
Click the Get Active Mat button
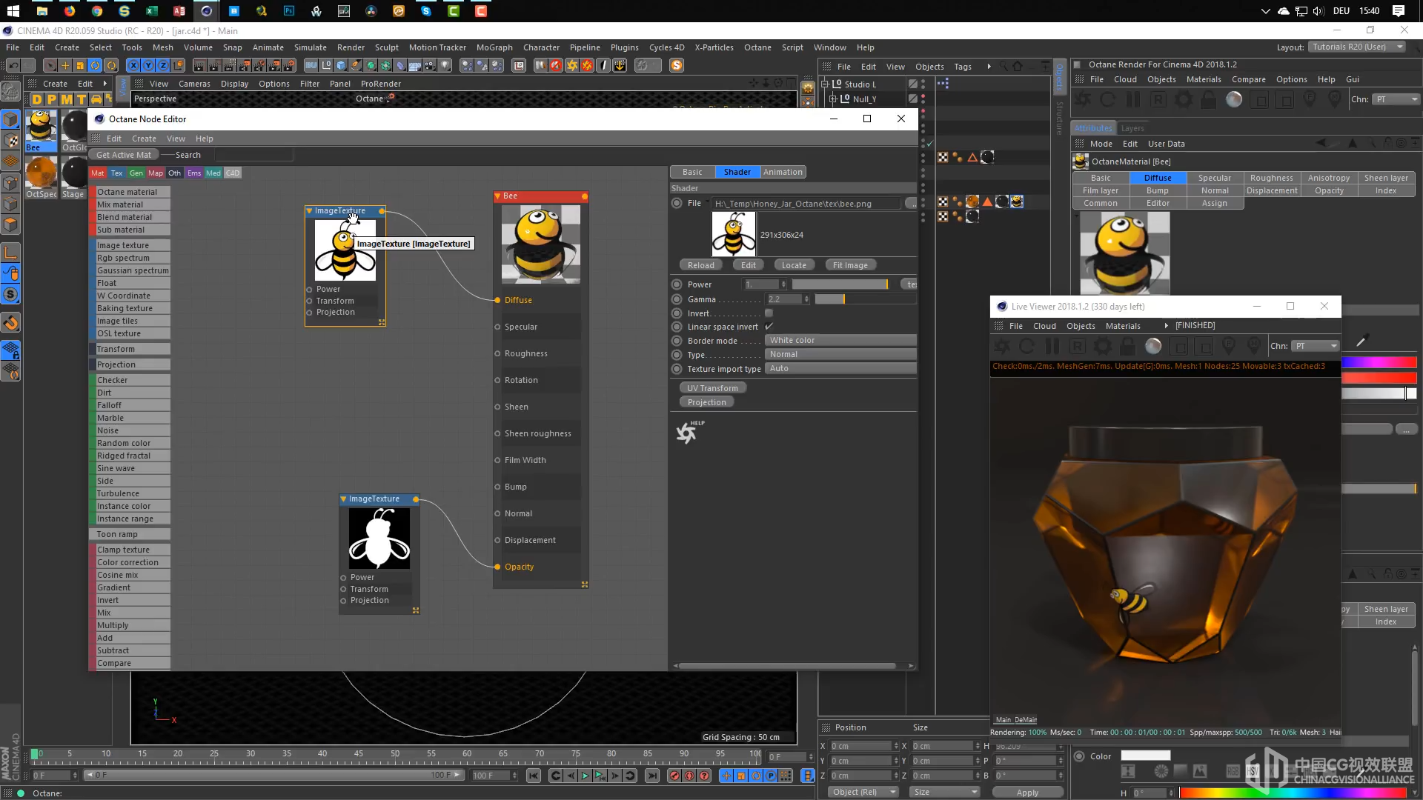coord(123,155)
